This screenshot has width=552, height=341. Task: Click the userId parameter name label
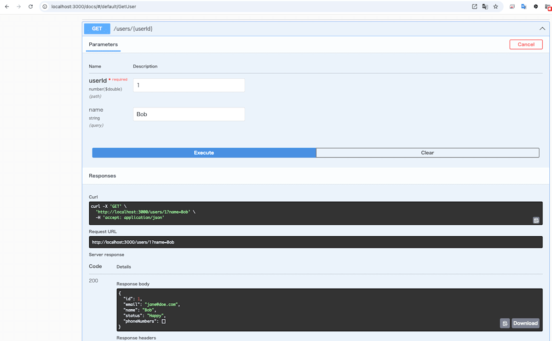98,80
